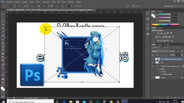Image resolution: width=184 pixels, height=103 pixels.
Task: Toggle the Suavizar checkbox
Action: [75, 6]
